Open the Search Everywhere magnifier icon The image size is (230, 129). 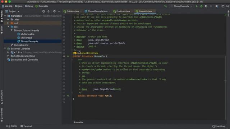[227, 6]
